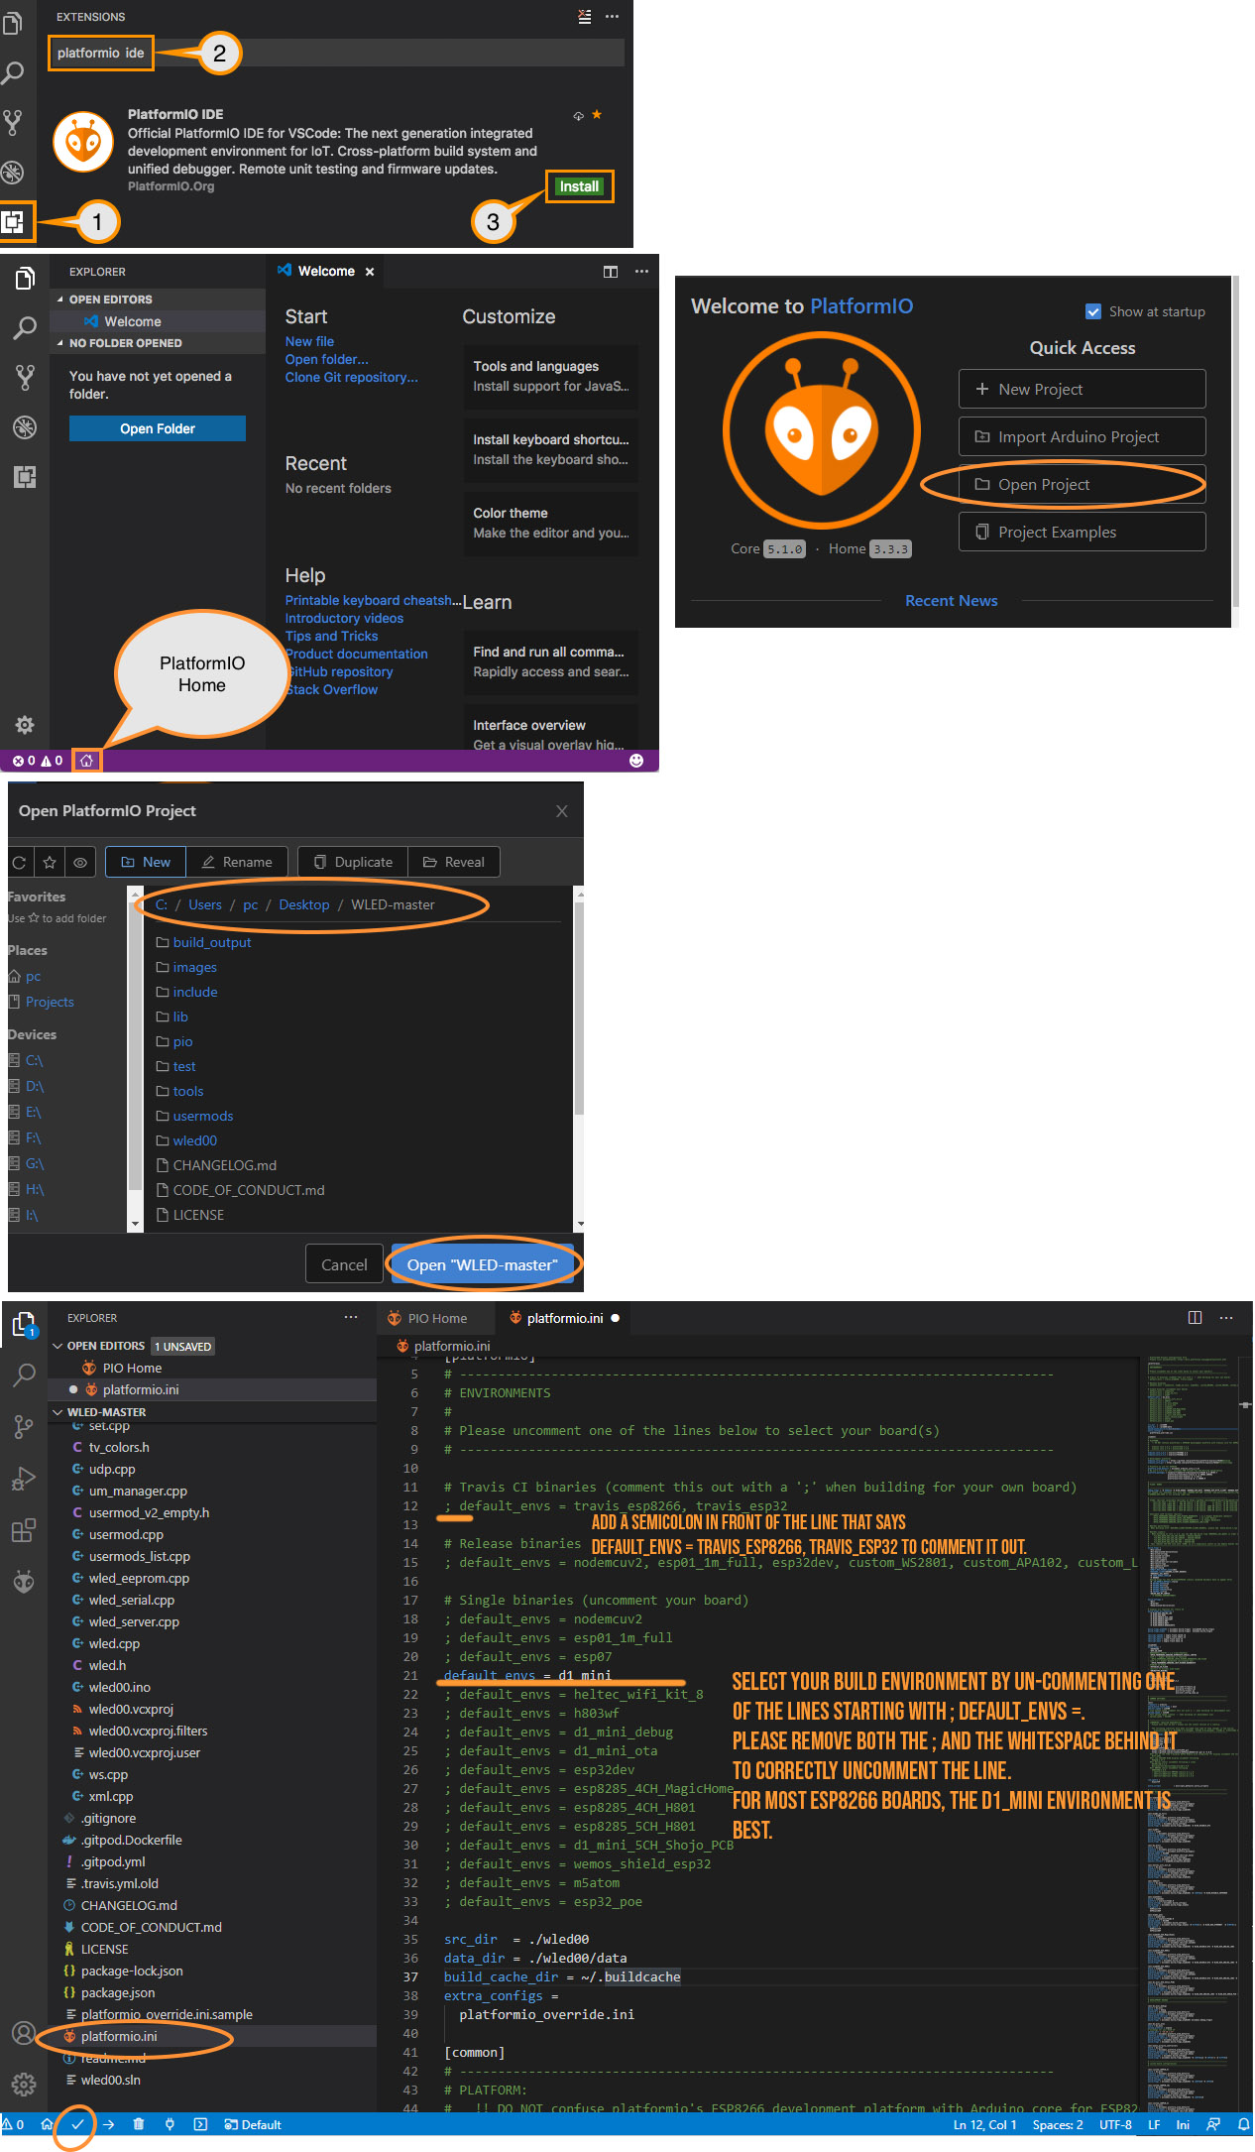Image resolution: width=1255 pixels, height=2152 pixels.
Task: Clear extensions search results icon
Action: pos(584,17)
